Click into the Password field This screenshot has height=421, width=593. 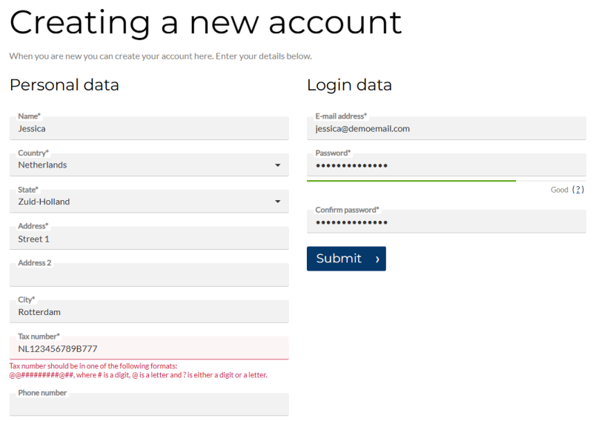tap(445, 165)
